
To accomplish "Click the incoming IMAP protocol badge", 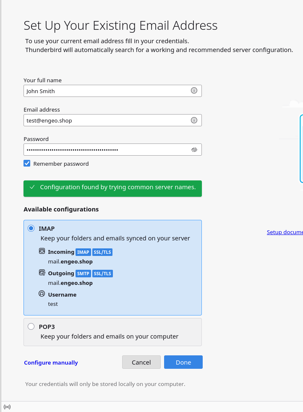I will click(x=83, y=252).
